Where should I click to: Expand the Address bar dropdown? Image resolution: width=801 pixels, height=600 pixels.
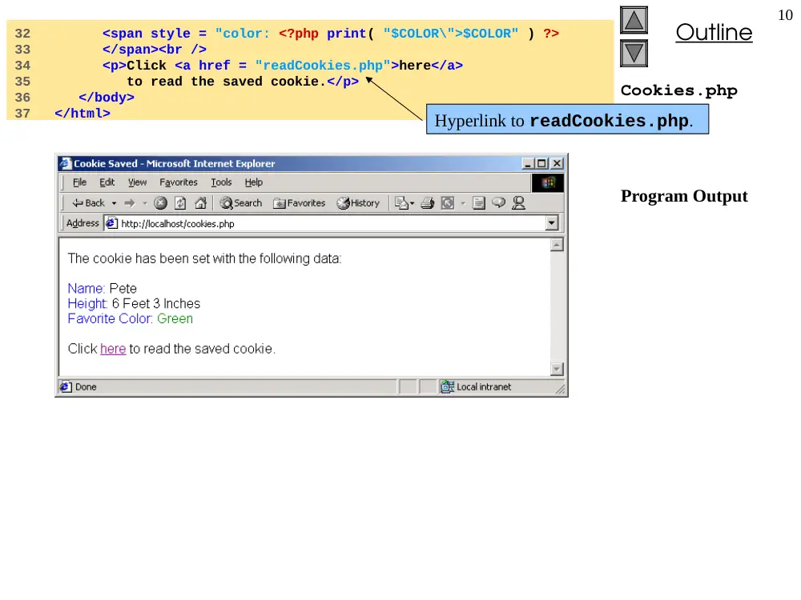(552, 223)
